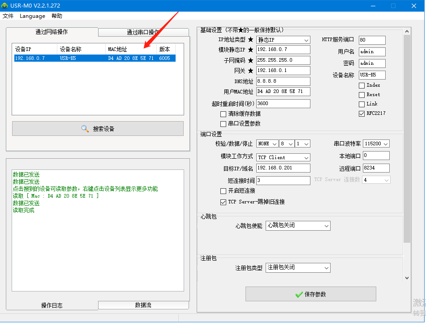
Task: Enable the Index checkbox
Action: click(361, 85)
